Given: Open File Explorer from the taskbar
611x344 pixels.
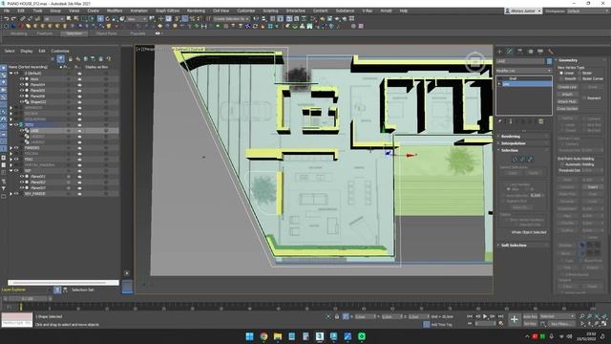Looking at the screenshot, I should pyautogui.click(x=278, y=336).
